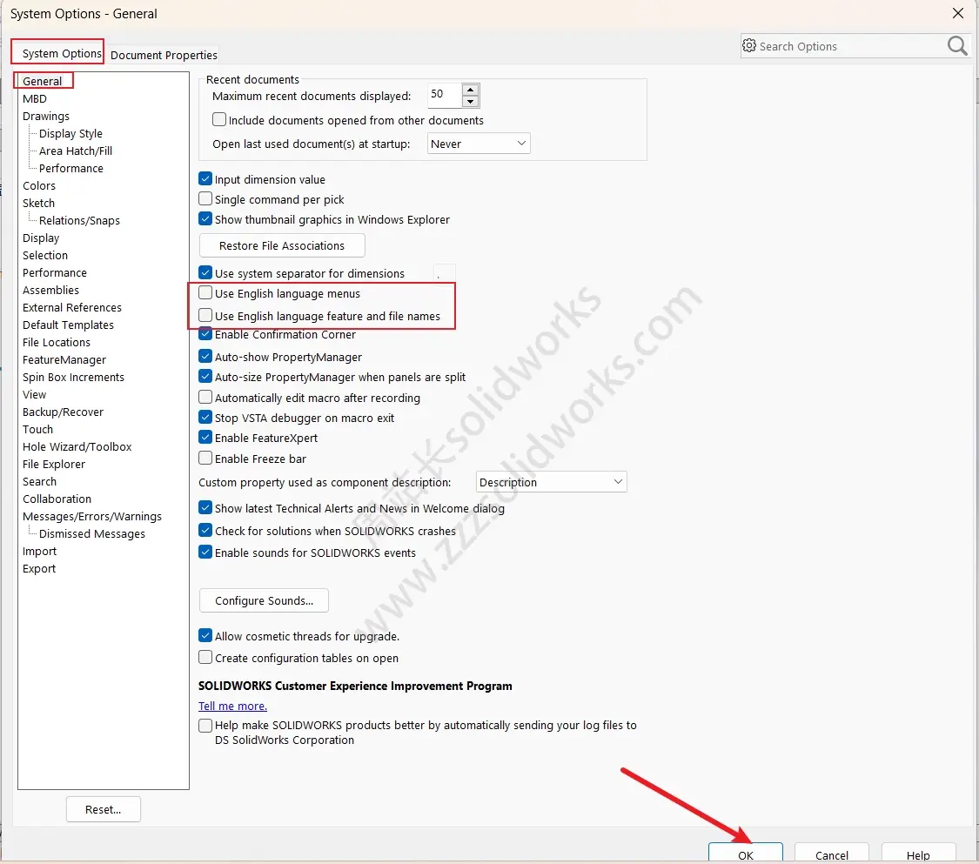Enable Single command per pick
The image size is (979, 864).
tap(205, 199)
